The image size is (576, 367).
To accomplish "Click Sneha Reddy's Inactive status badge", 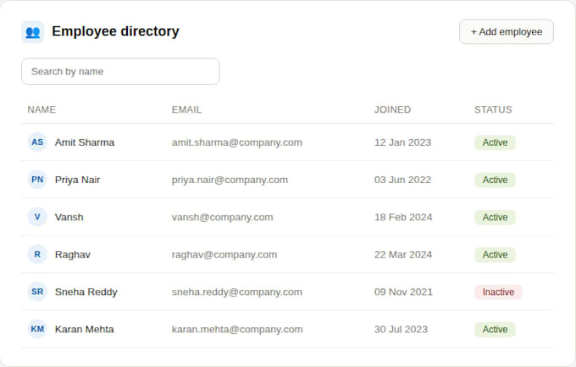I will click(498, 292).
